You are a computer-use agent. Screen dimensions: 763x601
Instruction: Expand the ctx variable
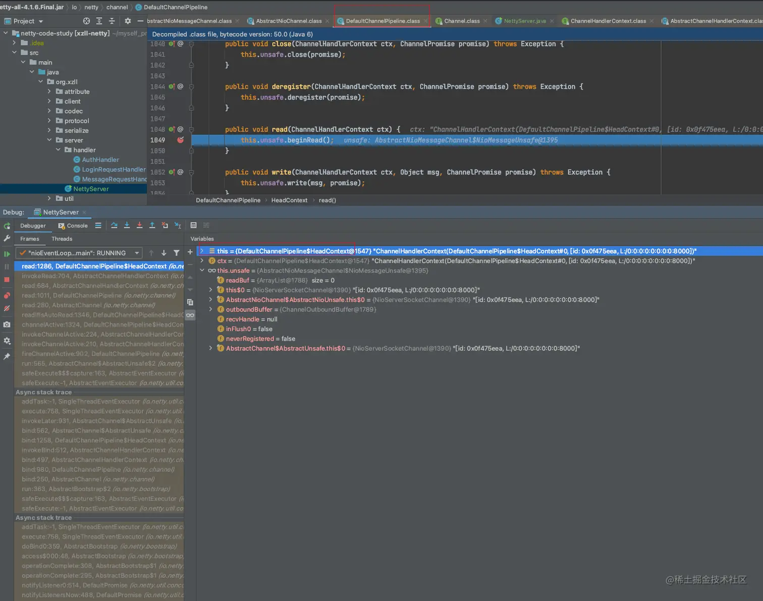pos(202,261)
